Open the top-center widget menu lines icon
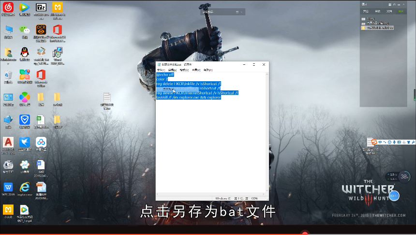The image size is (416, 235). tap(237, 12)
